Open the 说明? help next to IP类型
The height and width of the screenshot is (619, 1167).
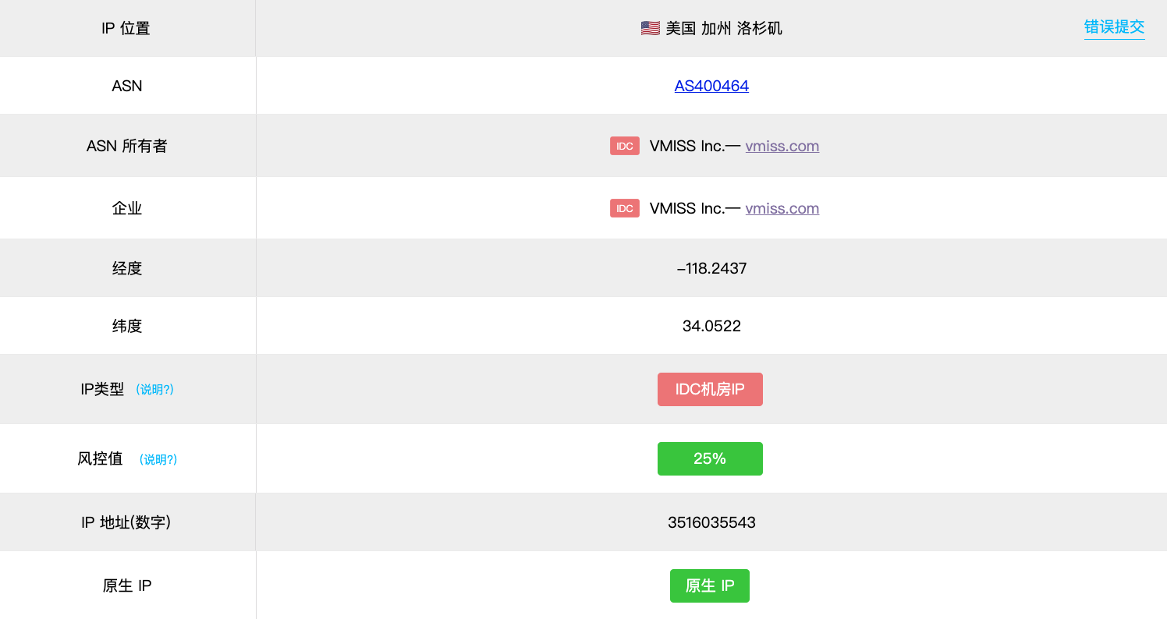154,390
